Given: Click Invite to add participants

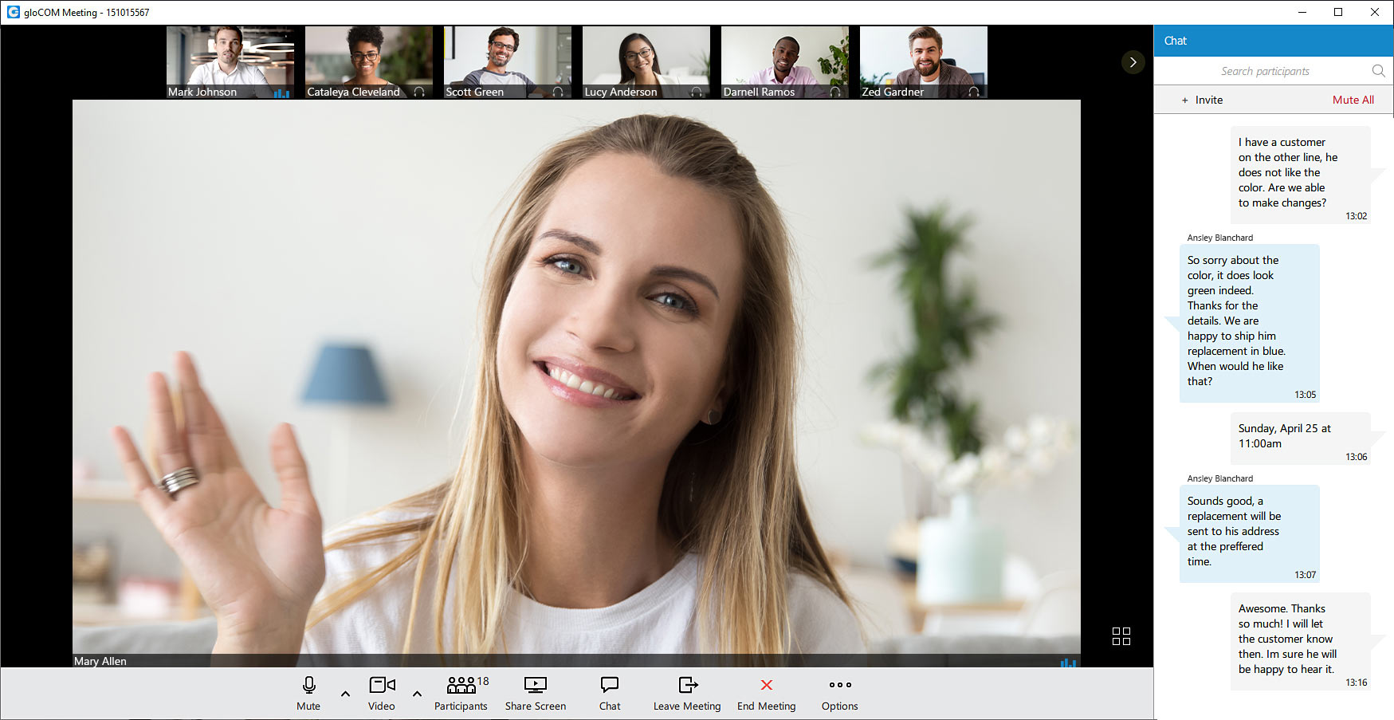Looking at the screenshot, I should tap(1202, 100).
